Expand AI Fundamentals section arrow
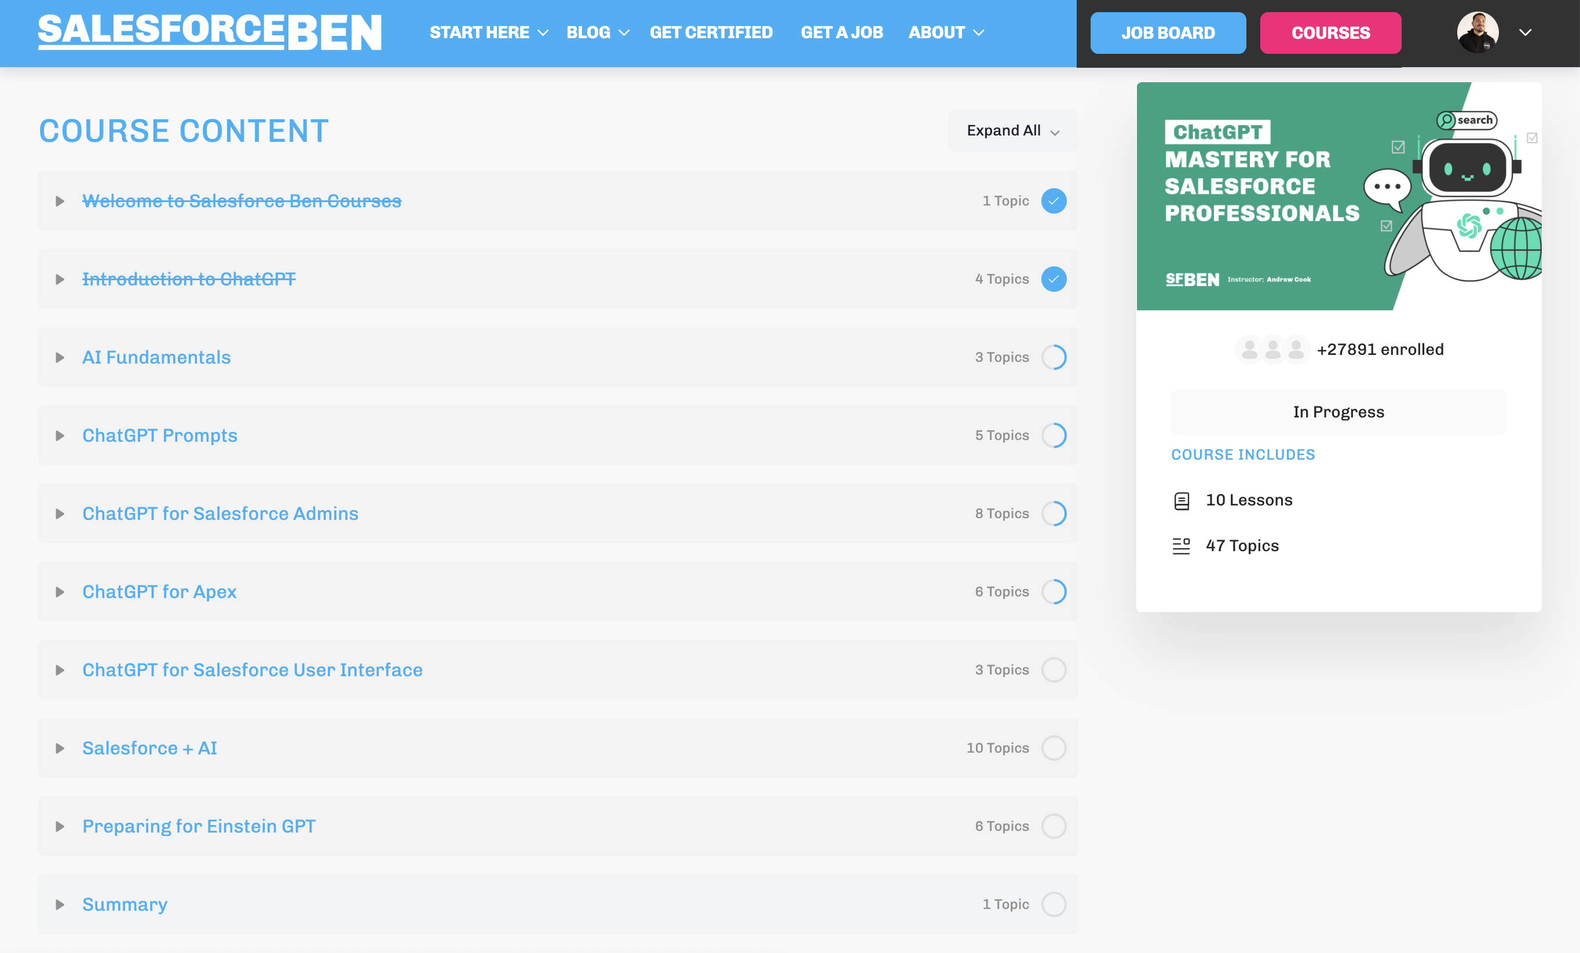The height and width of the screenshot is (953, 1580). tap(60, 358)
